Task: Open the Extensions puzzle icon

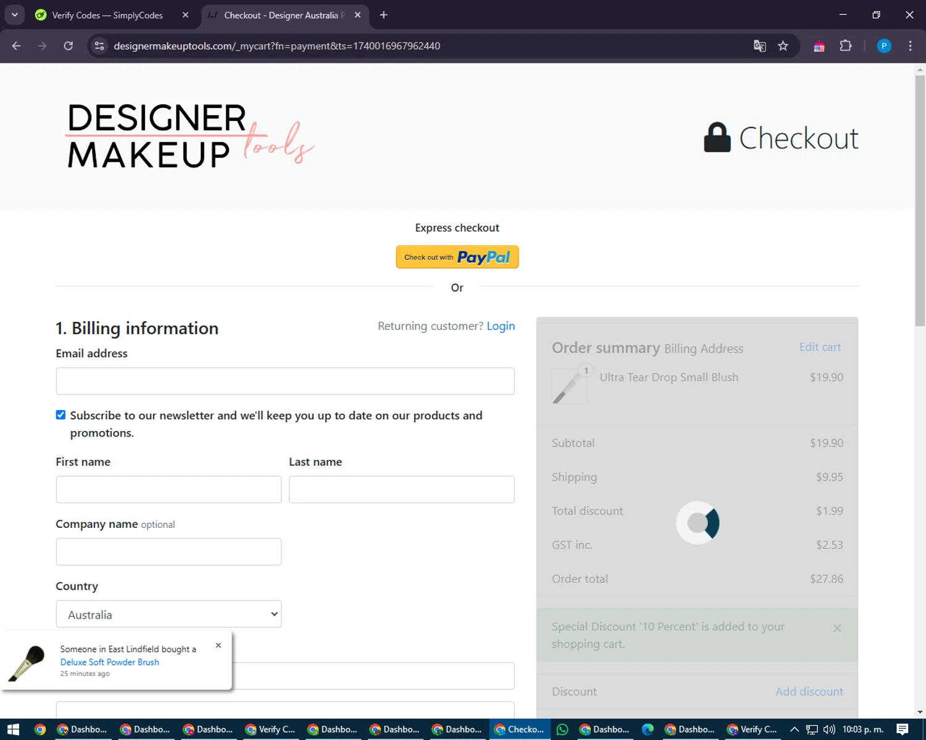Action: [x=846, y=46]
